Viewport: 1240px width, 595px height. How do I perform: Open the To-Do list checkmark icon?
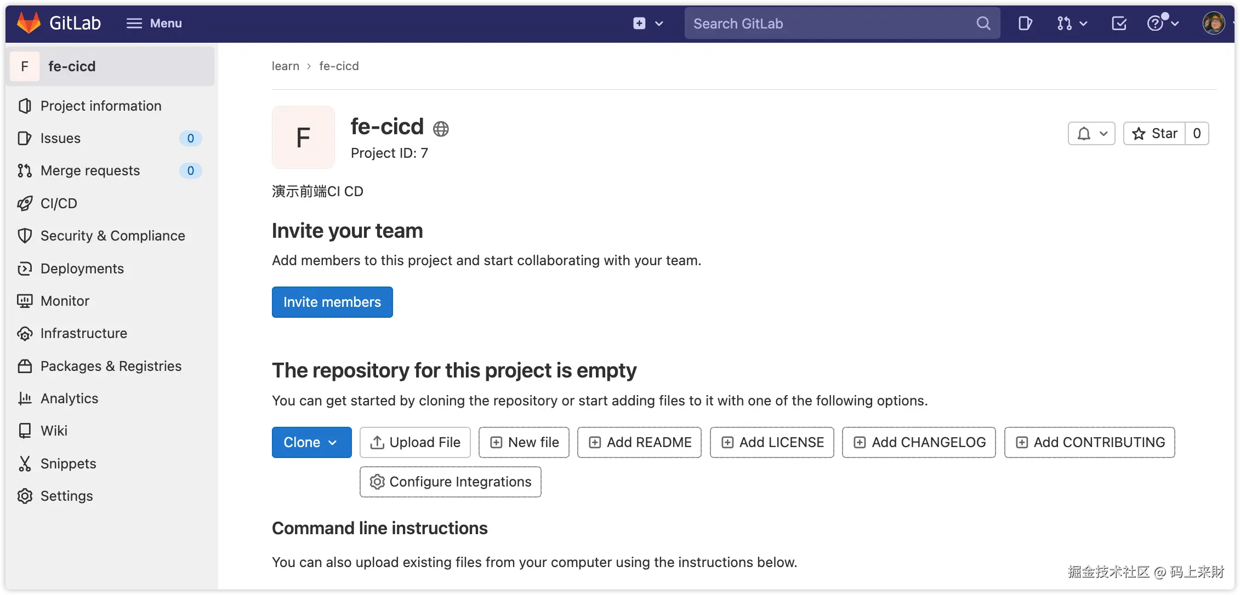pyautogui.click(x=1119, y=24)
